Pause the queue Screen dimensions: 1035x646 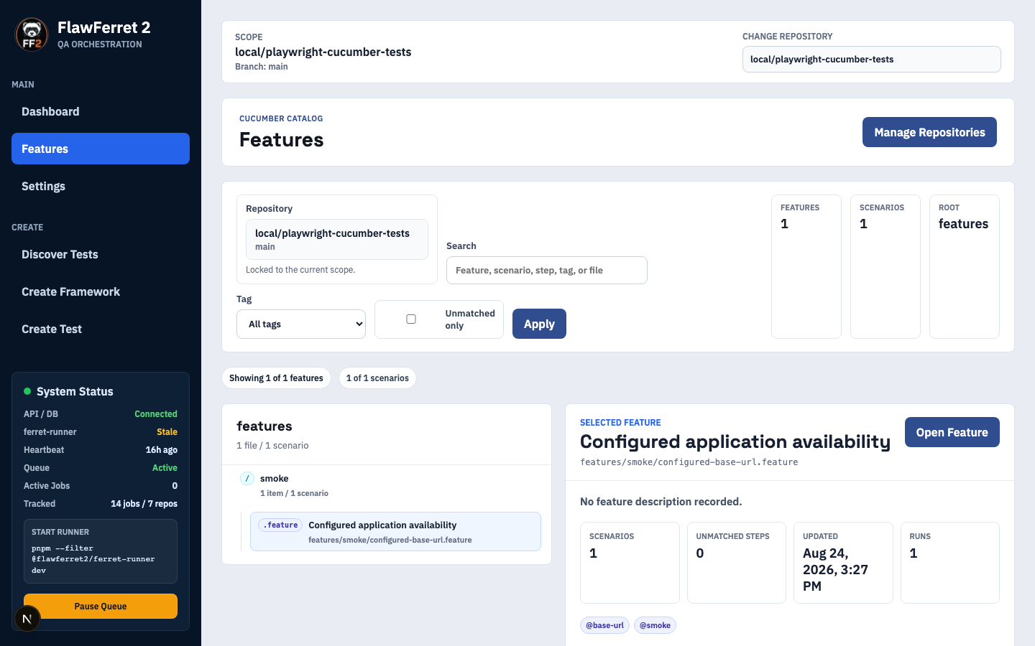coord(101,606)
